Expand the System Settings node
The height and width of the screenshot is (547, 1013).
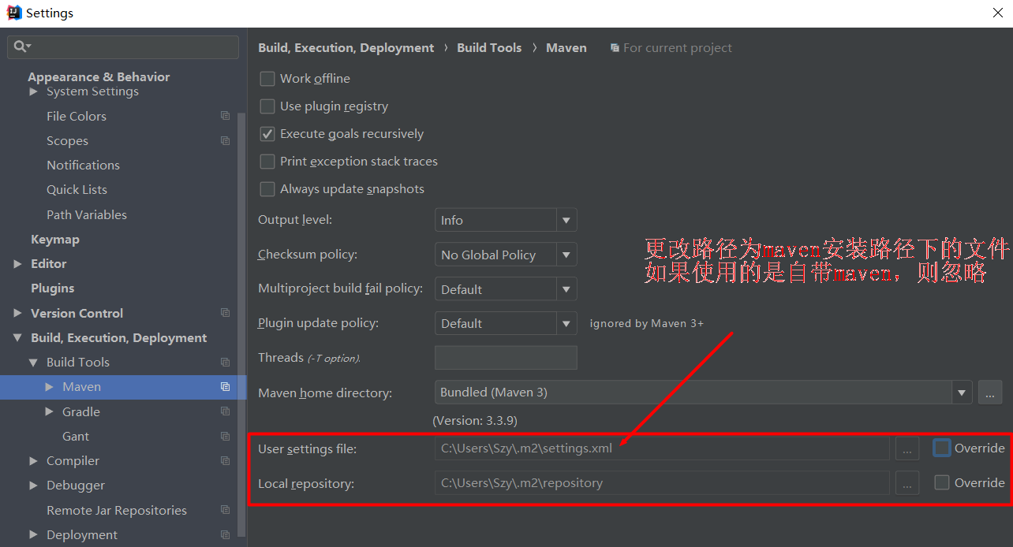[x=33, y=91]
